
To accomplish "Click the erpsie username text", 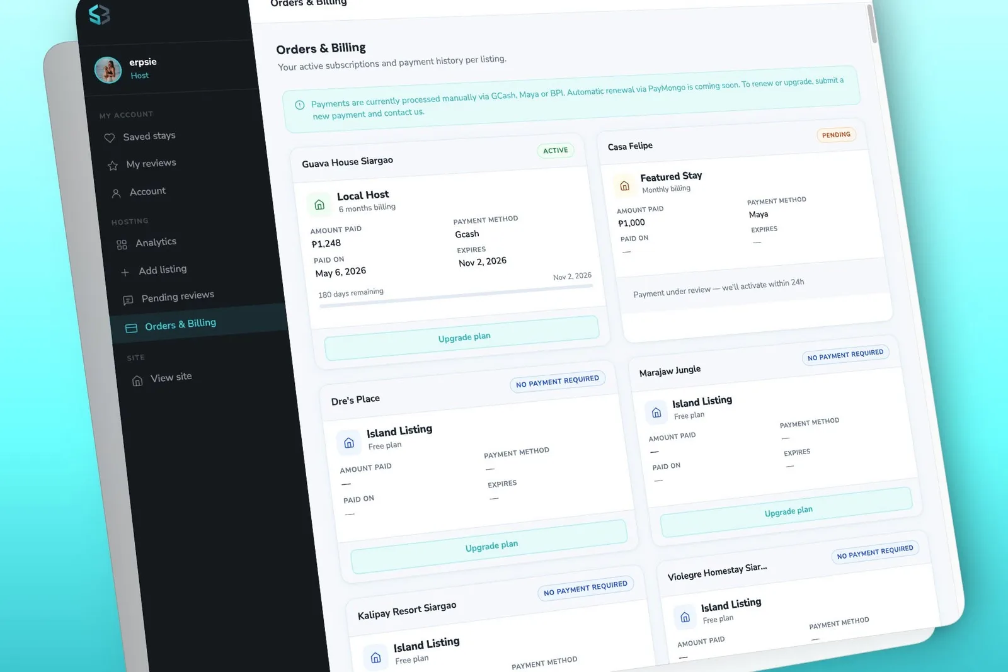I will coord(143,62).
